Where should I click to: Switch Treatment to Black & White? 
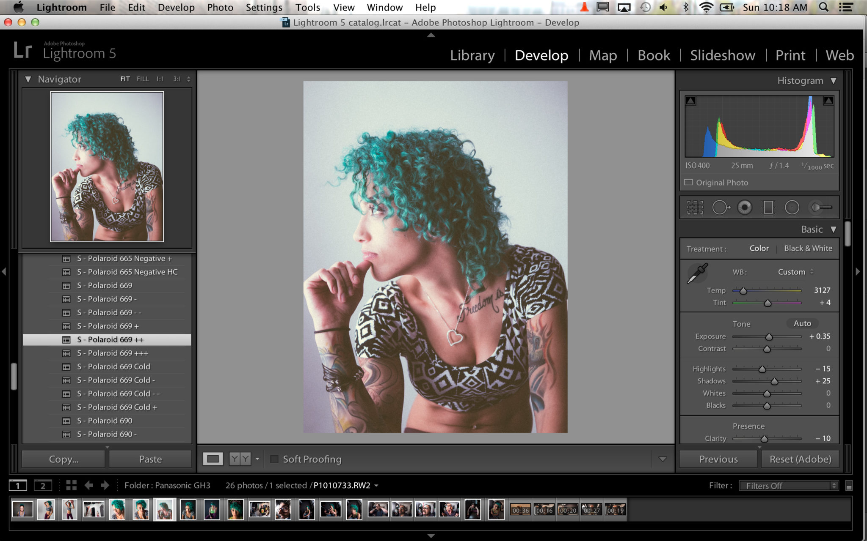pyautogui.click(x=808, y=248)
